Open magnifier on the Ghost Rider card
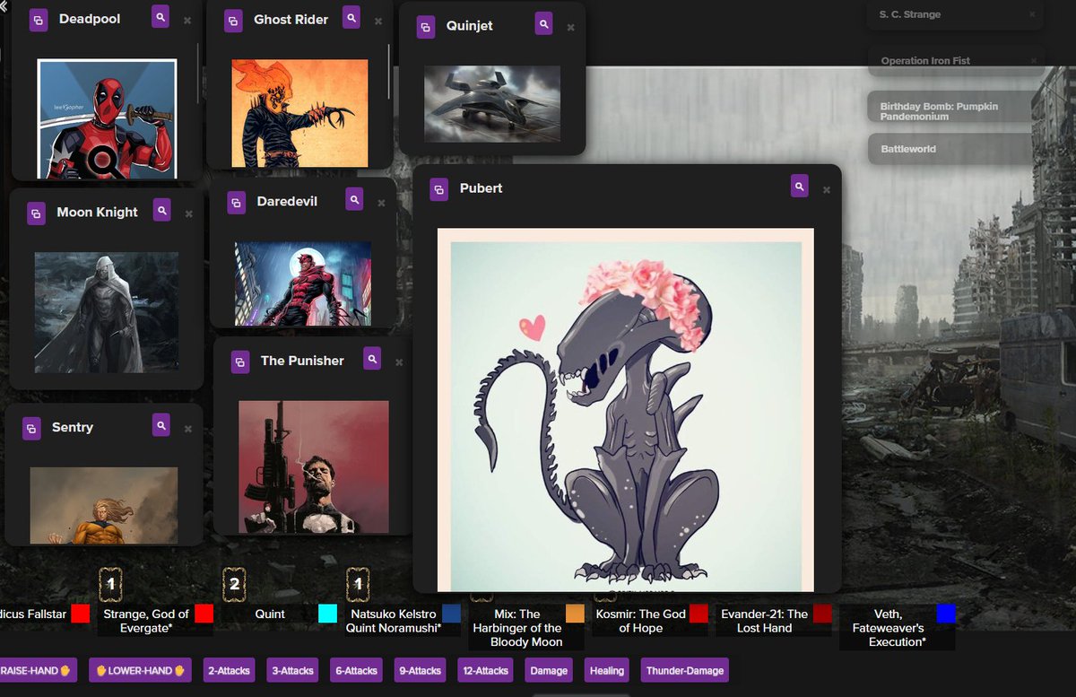Screen dimensions: 1076x697 [x=351, y=17]
